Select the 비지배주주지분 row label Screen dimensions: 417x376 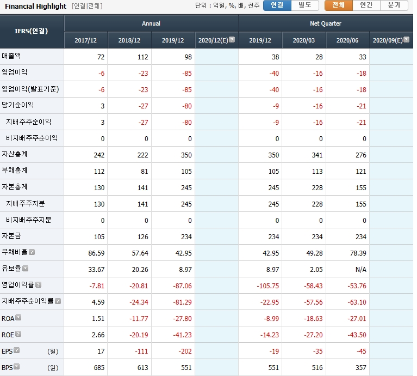pyautogui.click(x=28, y=220)
